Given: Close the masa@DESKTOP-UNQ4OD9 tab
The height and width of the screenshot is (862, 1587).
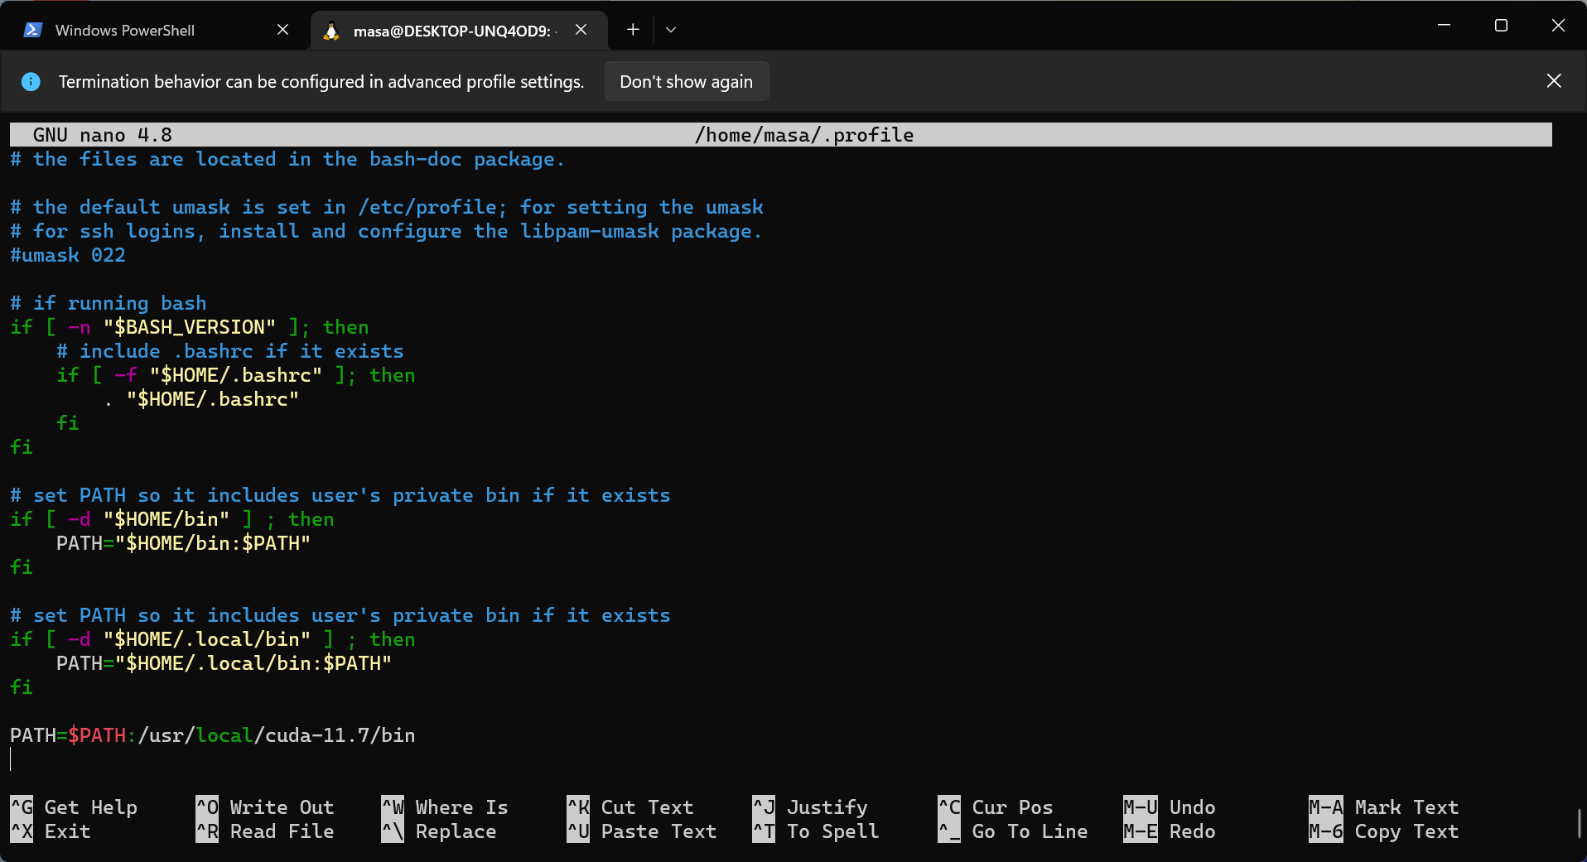Looking at the screenshot, I should tap(581, 30).
